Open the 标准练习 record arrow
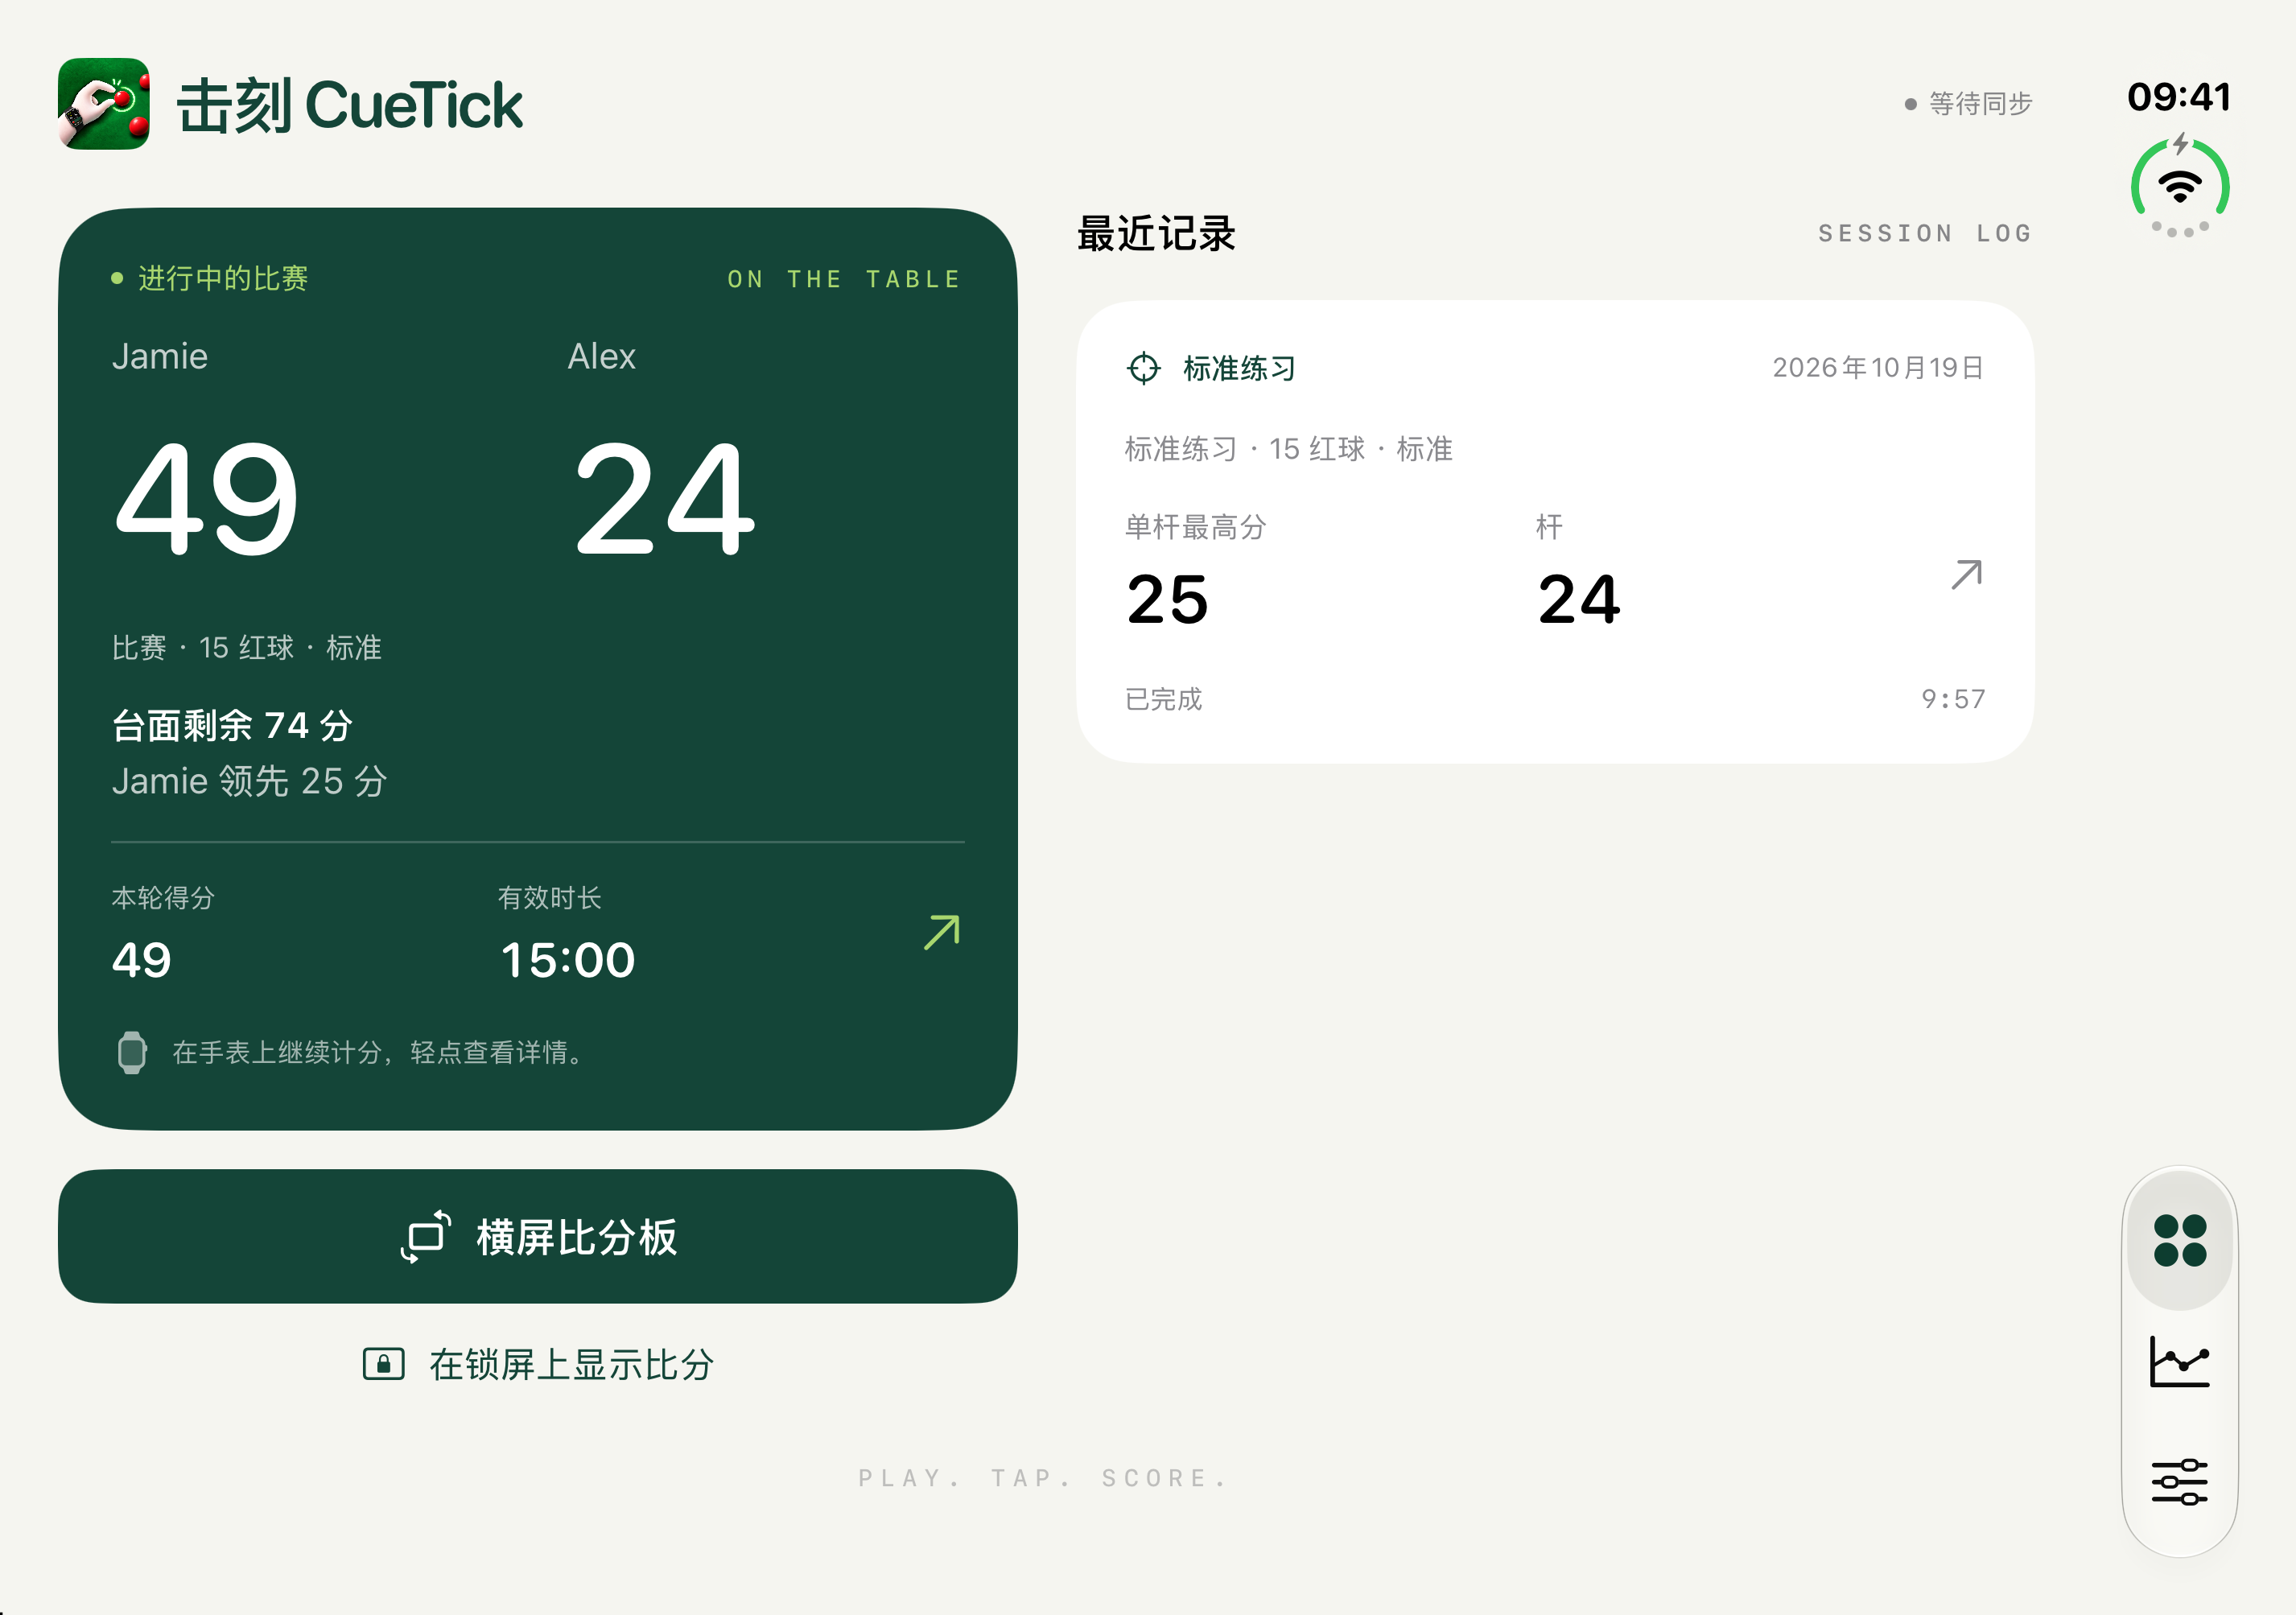Screen dimensions: 2296x1615 pos(1967,575)
